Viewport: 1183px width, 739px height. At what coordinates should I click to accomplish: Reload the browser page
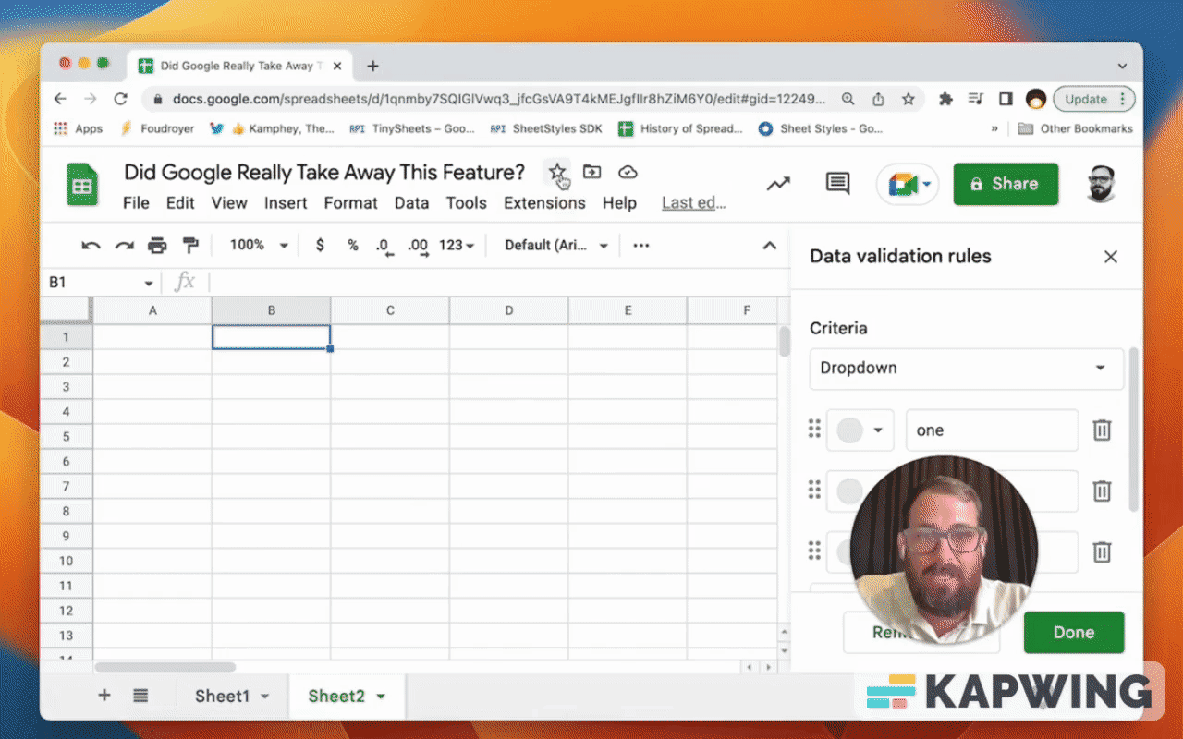(x=120, y=99)
